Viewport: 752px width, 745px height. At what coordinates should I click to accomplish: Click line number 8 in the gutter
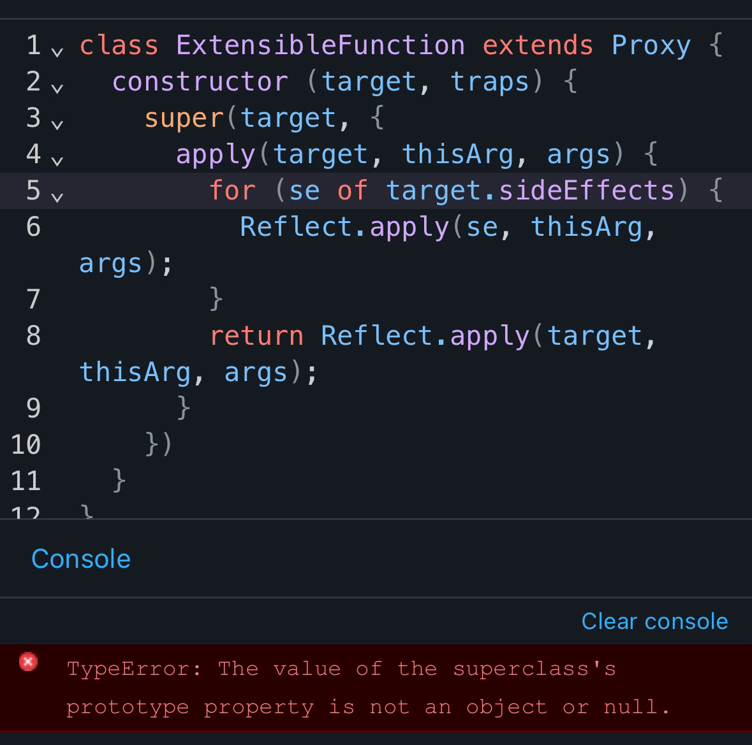tap(33, 336)
